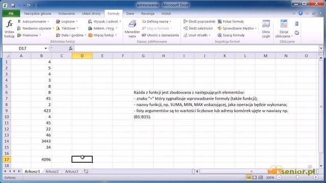The image size is (326, 183).
Task: Click Śledź poprzedniki
Action: [x=199, y=21]
